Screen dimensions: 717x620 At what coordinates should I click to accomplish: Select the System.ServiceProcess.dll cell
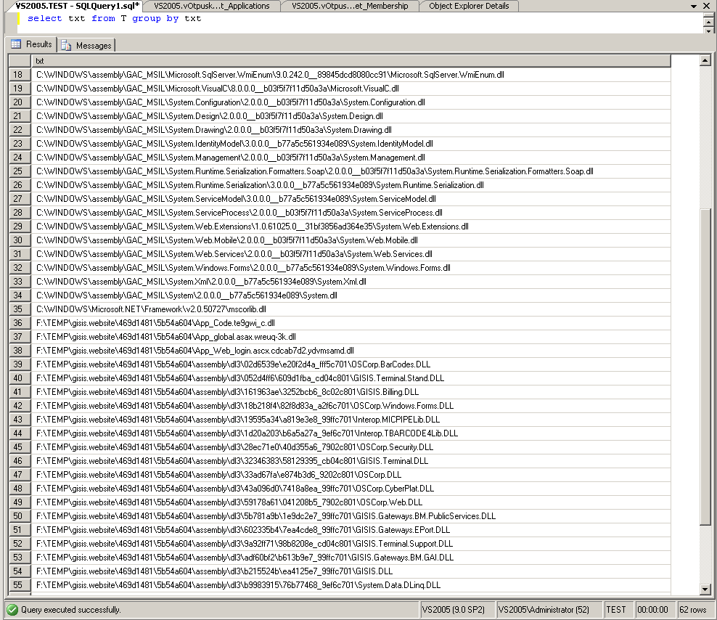[x=351, y=212]
